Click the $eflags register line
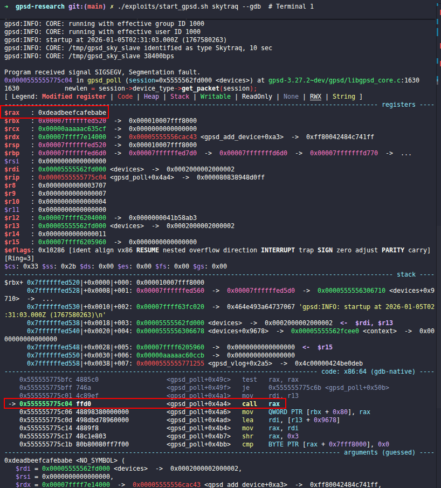 pyautogui.click(x=217, y=250)
